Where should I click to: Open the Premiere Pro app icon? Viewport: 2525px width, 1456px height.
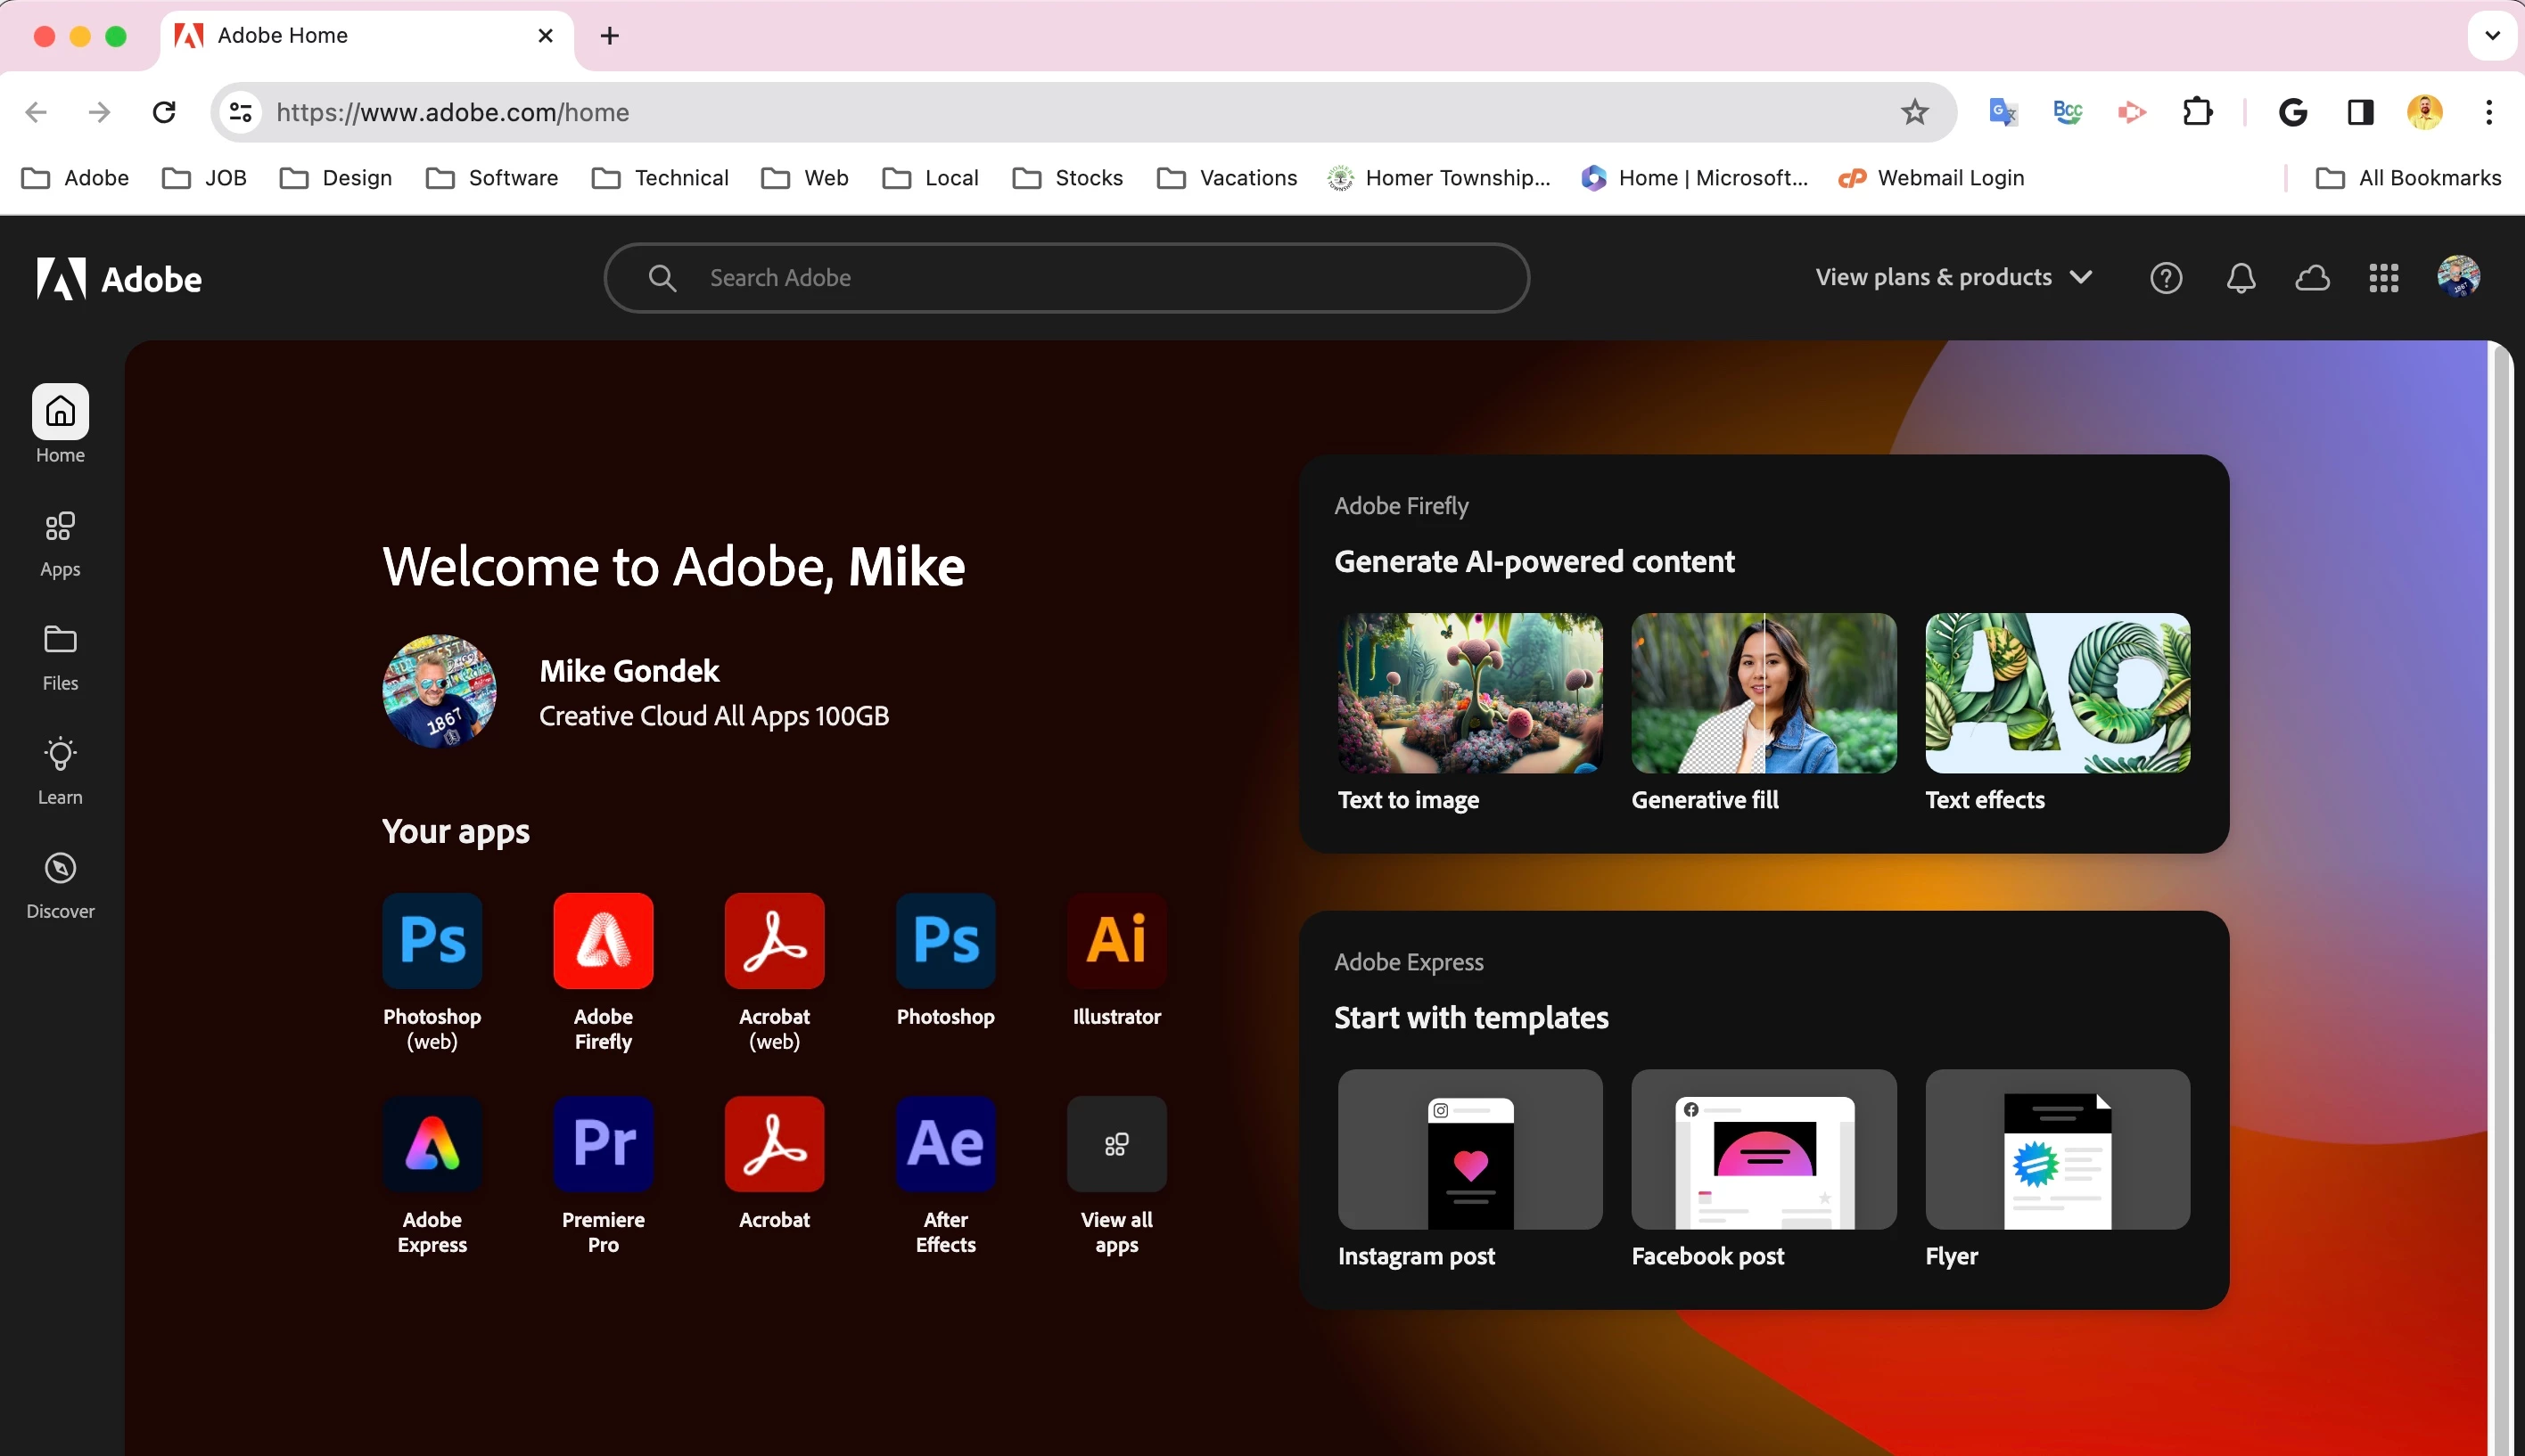[602, 1143]
